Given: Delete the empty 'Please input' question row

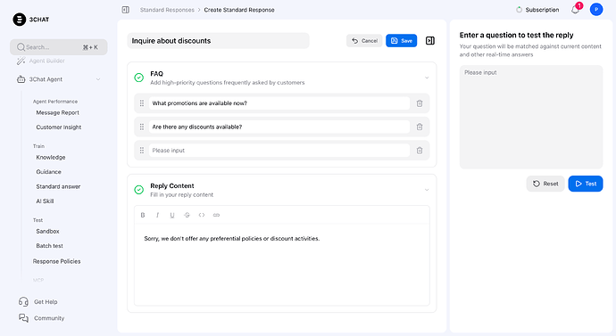Looking at the screenshot, I should click(420, 150).
